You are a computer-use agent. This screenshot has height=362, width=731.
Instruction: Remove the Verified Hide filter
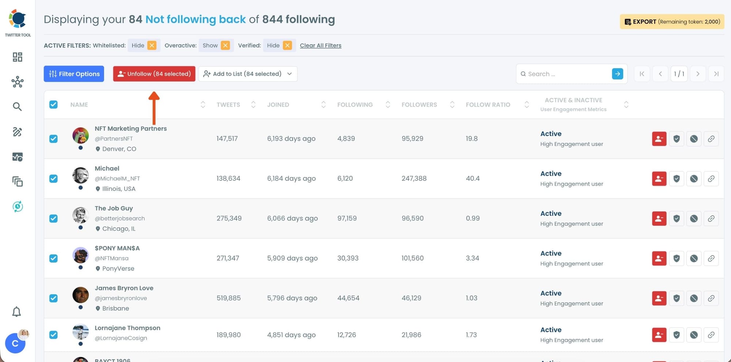click(x=287, y=45)
